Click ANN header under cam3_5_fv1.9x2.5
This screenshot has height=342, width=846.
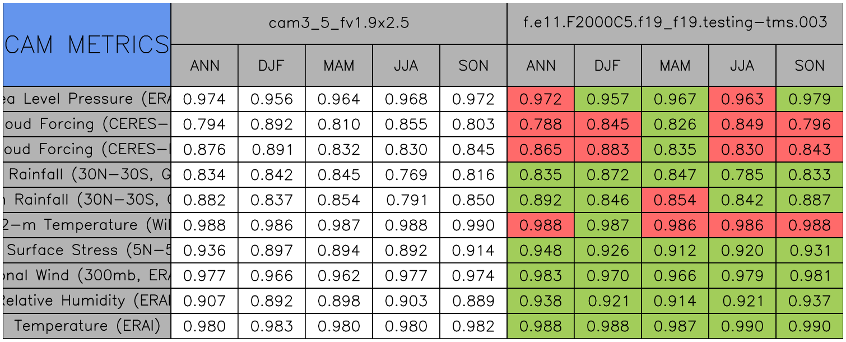point(204,66)
